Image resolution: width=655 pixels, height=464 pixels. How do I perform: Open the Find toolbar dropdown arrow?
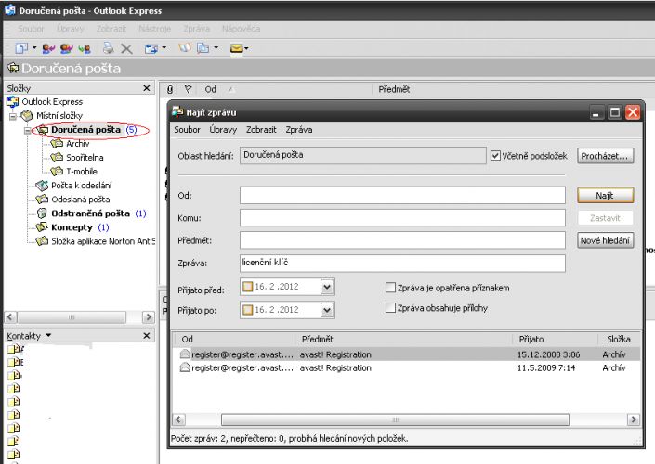tap(216, 48)
